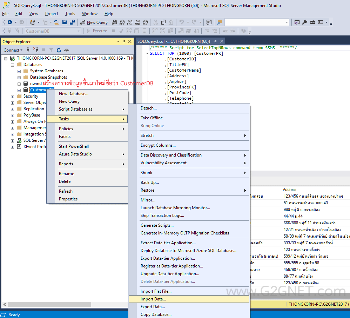350x318 pixels.
Task: Click the main toolbar overflow options arrow
Action: 331,24
